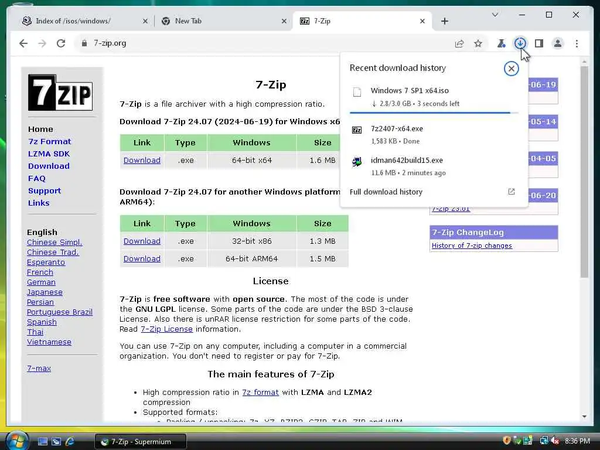Close the 7-Zip tab
600x450 pixels.
click(x=422, y=21)
